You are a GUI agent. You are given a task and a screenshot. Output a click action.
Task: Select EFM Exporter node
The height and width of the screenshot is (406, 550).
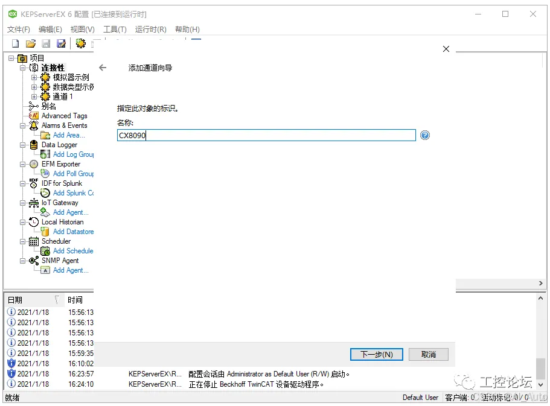pyautogui.click(x=61, y=163)
